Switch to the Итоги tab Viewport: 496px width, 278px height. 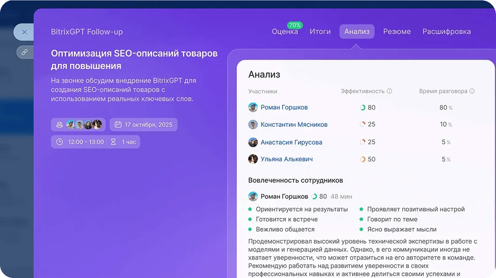tap(320, 32)
